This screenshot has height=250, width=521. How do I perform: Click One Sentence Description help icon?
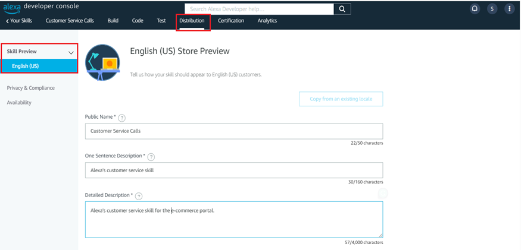coord(151,157)
